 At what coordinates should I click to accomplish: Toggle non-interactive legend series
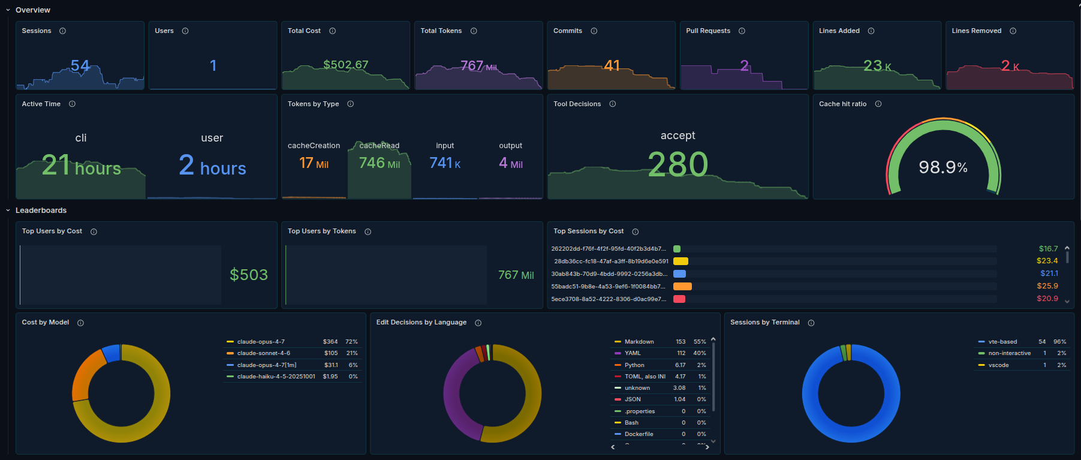tap(1010, 353)
